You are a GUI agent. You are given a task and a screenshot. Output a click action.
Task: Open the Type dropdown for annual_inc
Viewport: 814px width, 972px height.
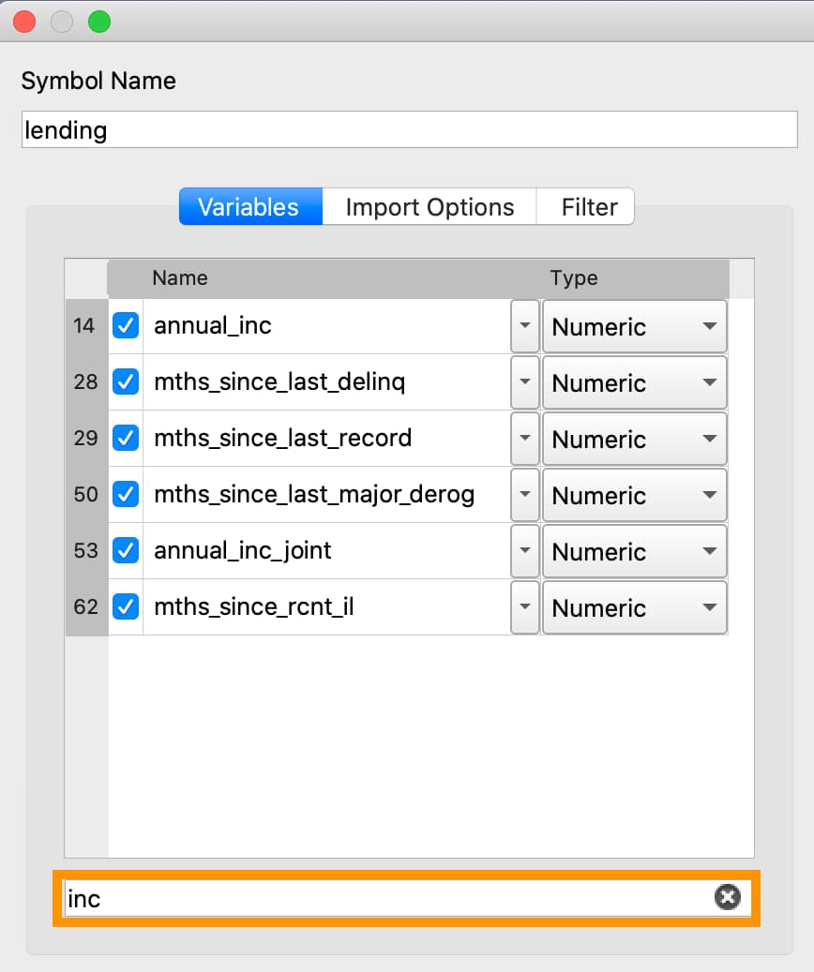pos(634,326)
